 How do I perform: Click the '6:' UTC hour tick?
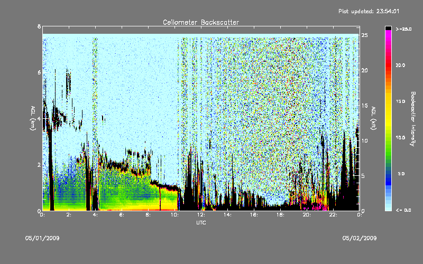coord(122,215)
